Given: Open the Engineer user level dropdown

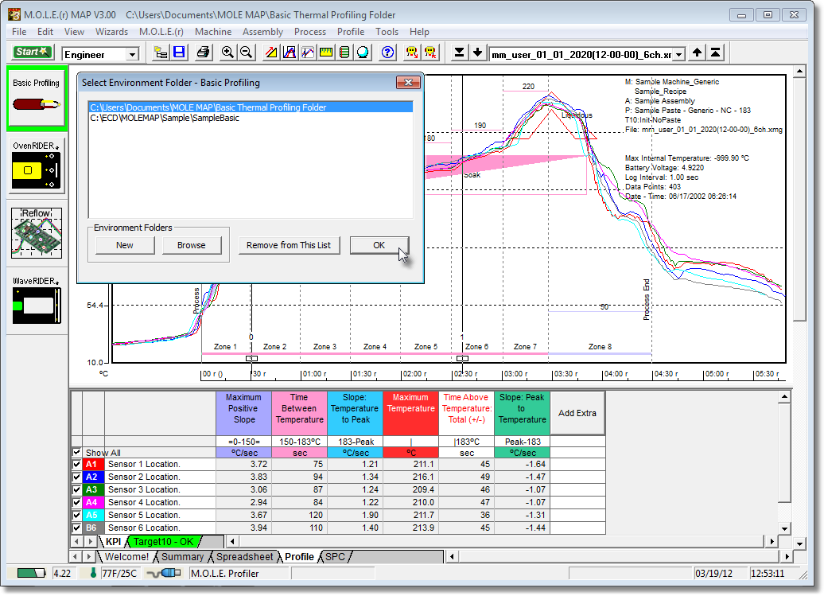Looking at the screenshot, I should point(132,54).
